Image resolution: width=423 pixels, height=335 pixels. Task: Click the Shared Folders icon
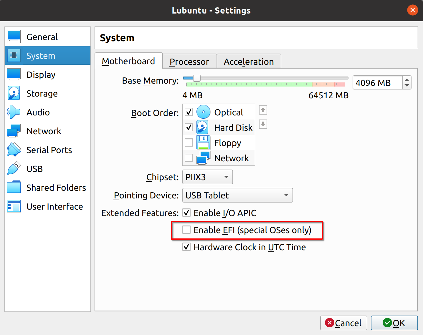pos(14,187)
